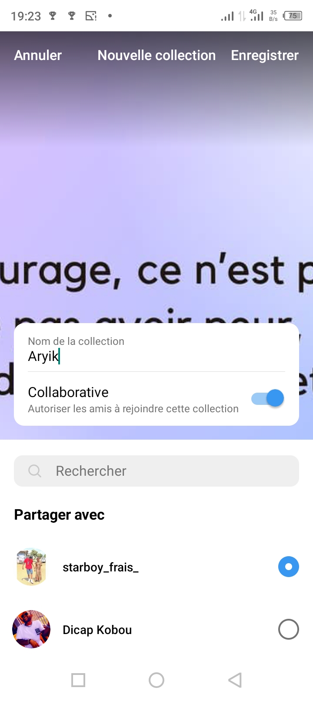Image resolution: width=313 pixels, height=701 pixels.
Task: Tap the Annuler button
Action: 38,55
